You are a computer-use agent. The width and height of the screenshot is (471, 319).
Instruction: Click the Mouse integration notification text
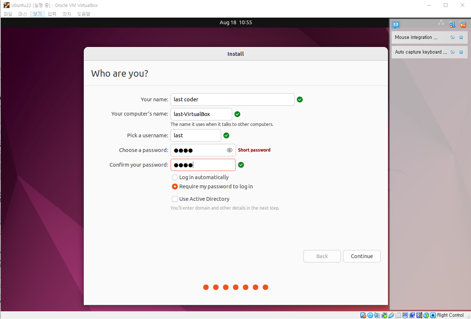click(416, 37)
